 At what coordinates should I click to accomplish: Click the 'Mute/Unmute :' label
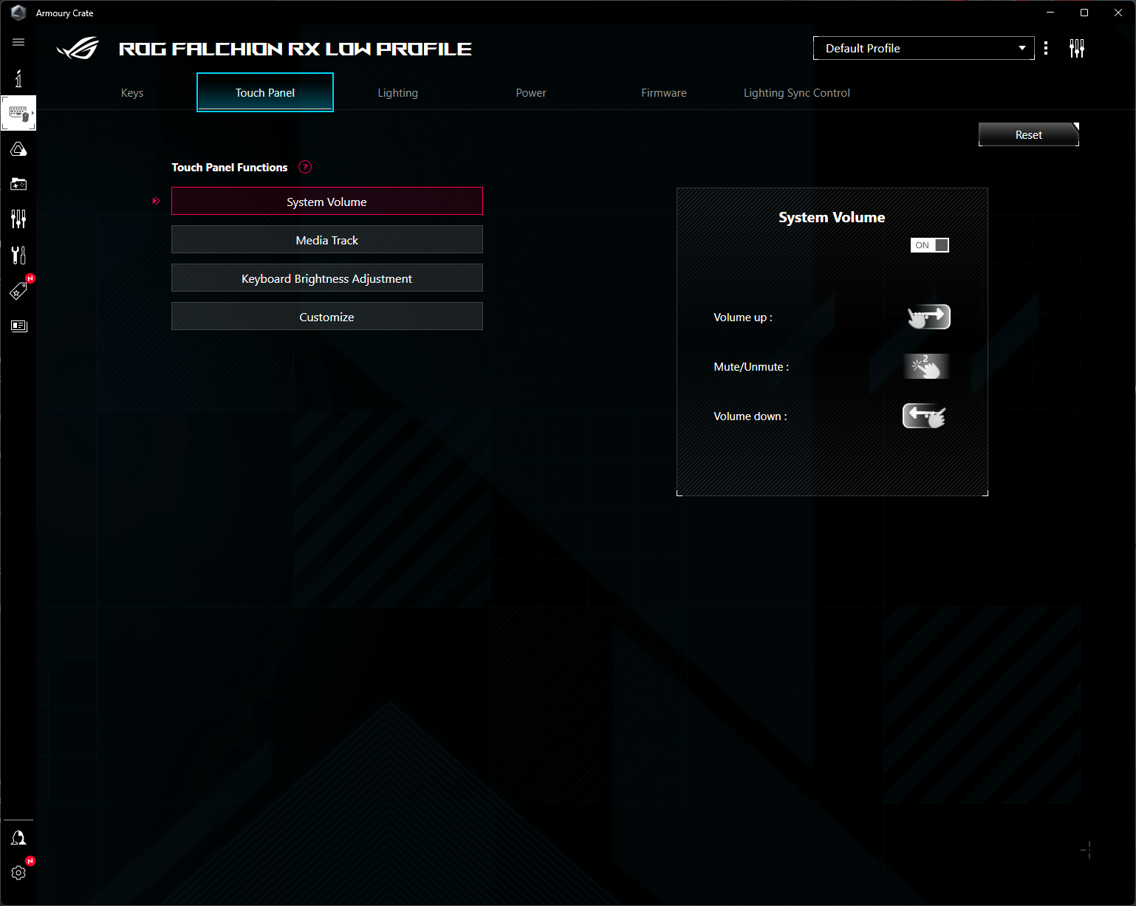[751, 366]
